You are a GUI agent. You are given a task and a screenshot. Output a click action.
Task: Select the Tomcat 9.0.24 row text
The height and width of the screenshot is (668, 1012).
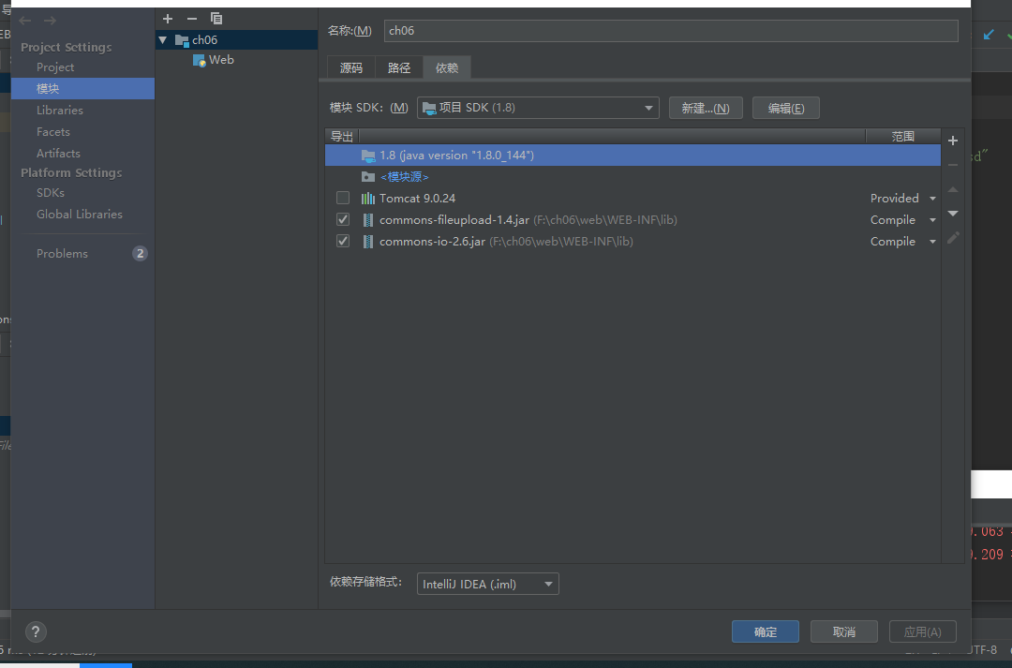[418, 198]
